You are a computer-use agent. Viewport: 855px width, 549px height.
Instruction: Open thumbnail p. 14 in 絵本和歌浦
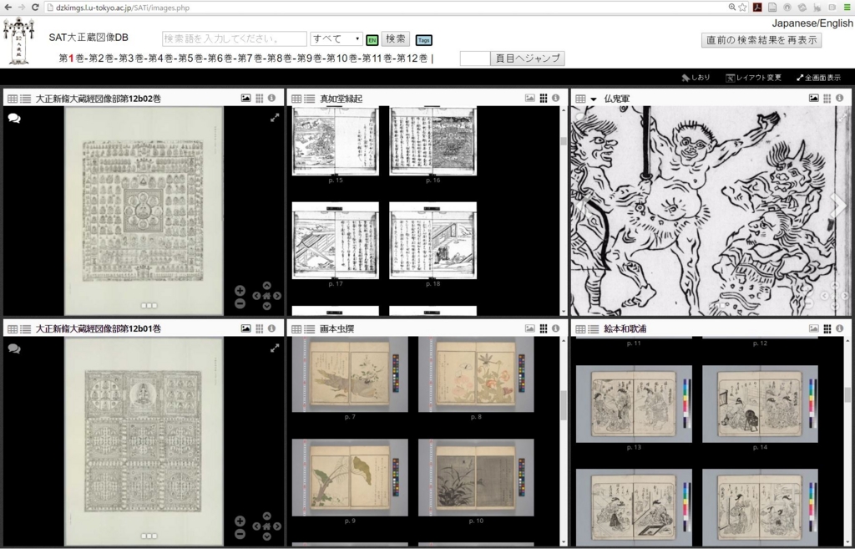[760, 404]
